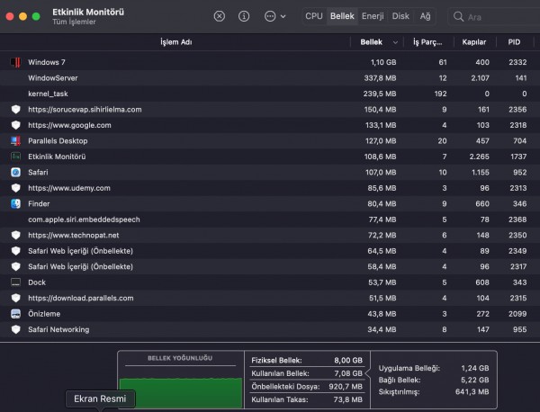Click the Fiziksel Bellek 8,00 GB value
540x412 pixels.
[x=348, y=361]
